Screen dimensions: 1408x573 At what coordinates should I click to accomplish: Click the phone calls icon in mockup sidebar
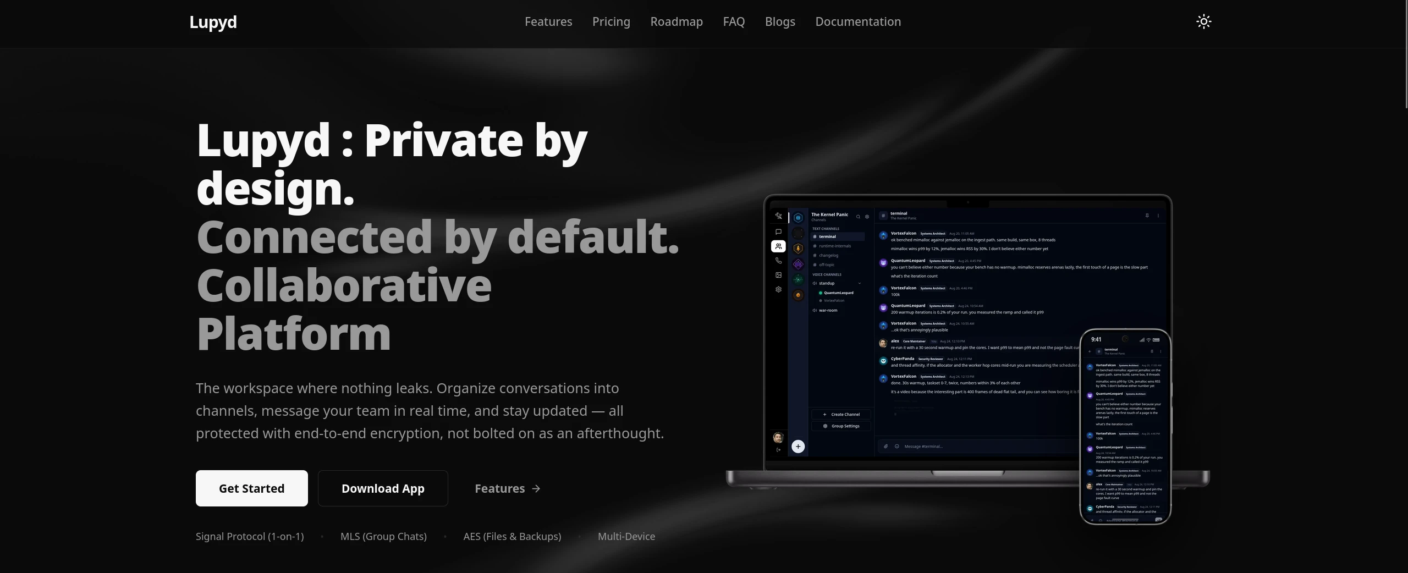(778, 261)
